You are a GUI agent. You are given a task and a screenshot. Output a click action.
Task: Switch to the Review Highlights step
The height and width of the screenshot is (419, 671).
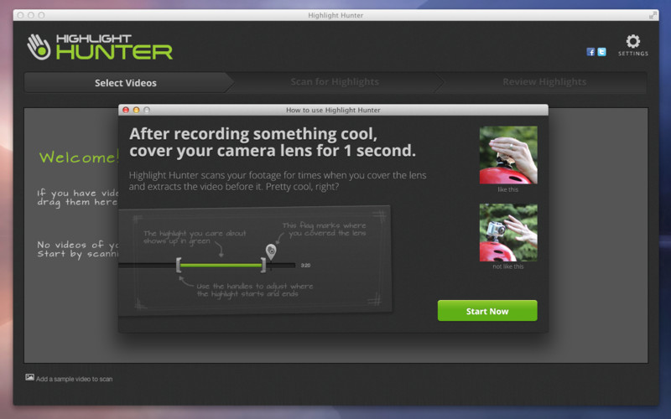(544, 81)
